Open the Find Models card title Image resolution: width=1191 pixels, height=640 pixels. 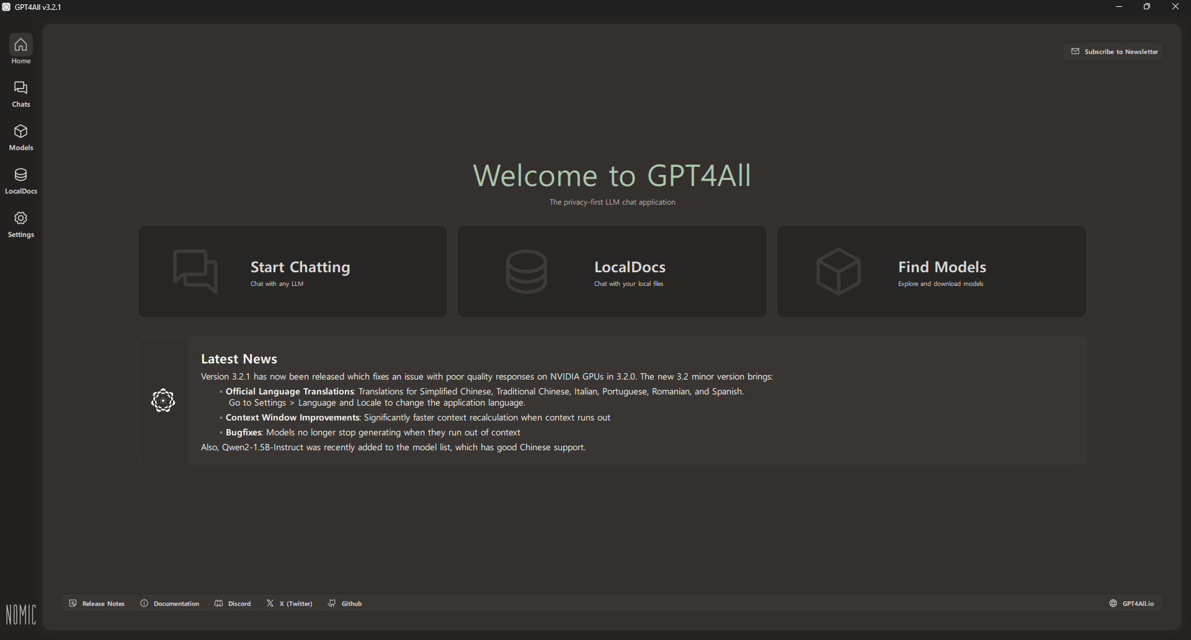point(942,267)
